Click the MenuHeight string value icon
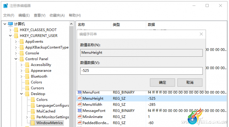229x127 pixels. (80, 98)
